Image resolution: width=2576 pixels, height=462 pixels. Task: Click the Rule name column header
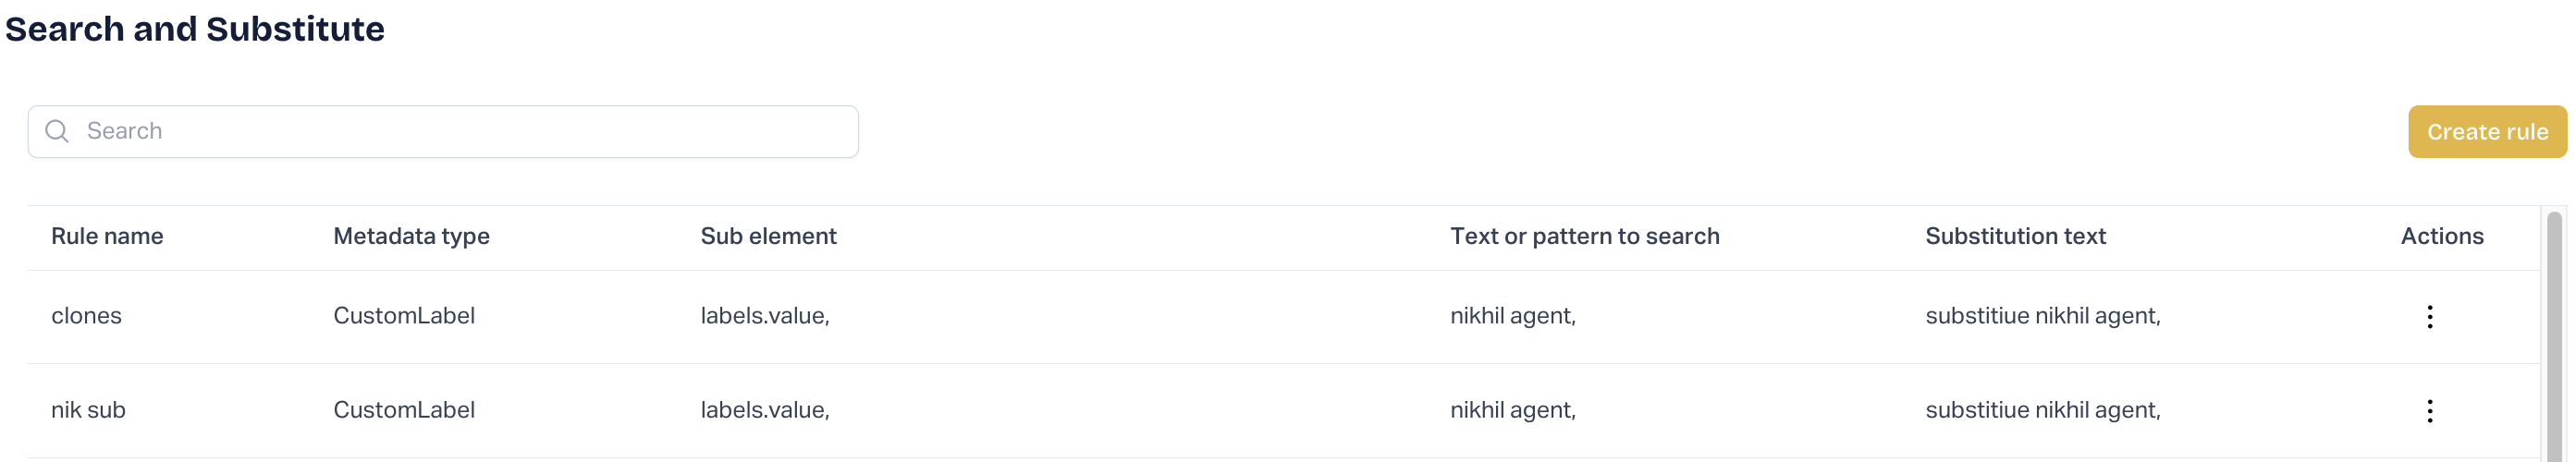pos(107,236)
